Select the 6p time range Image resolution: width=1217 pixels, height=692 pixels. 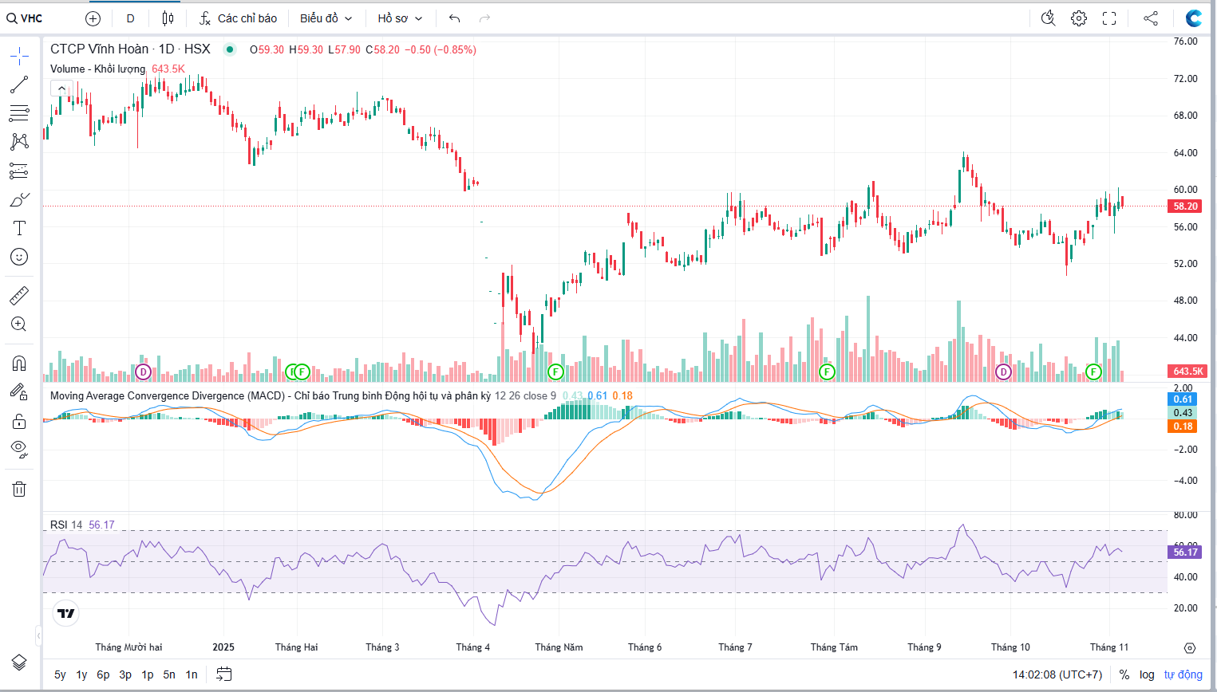(103, 674)
